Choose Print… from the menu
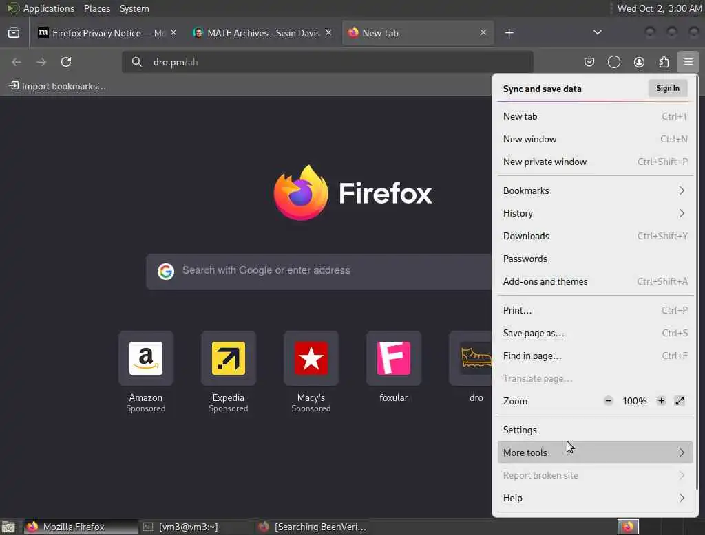Viewport: 705px width, 535px height. (x=596, y=310)
